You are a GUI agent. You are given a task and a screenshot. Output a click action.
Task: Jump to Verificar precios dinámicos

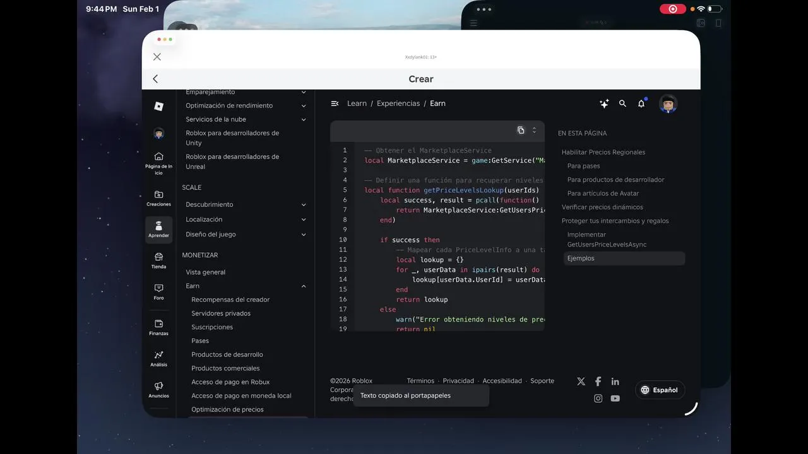coord(602,207)
